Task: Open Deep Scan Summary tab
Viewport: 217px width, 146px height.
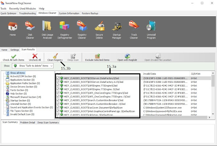Action: pyautogui.click(x=48, y=123)
